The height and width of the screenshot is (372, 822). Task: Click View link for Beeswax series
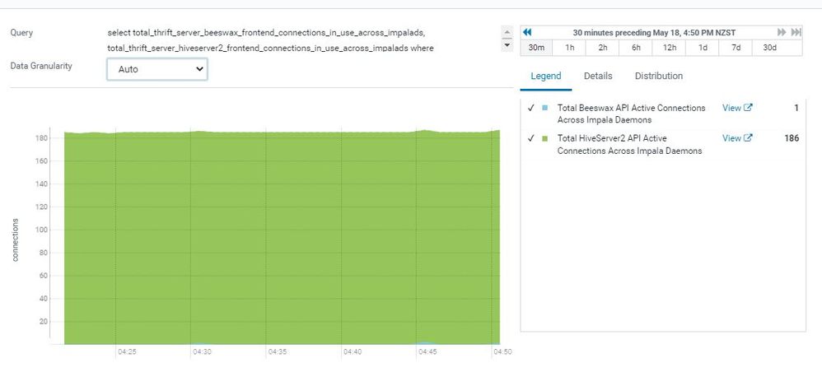coord(731,108)
